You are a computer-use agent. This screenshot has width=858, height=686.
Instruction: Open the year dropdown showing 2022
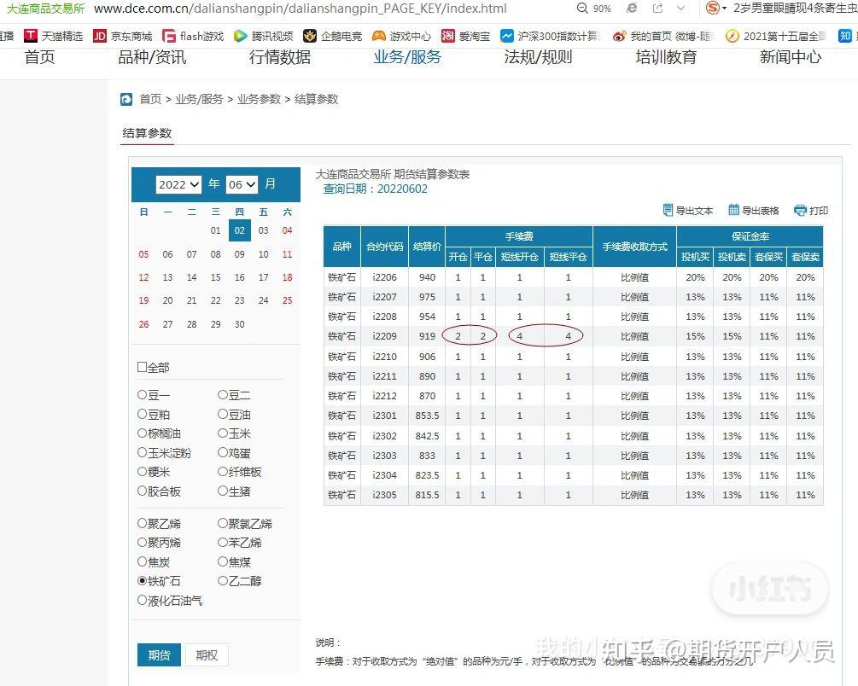[178, 184]
